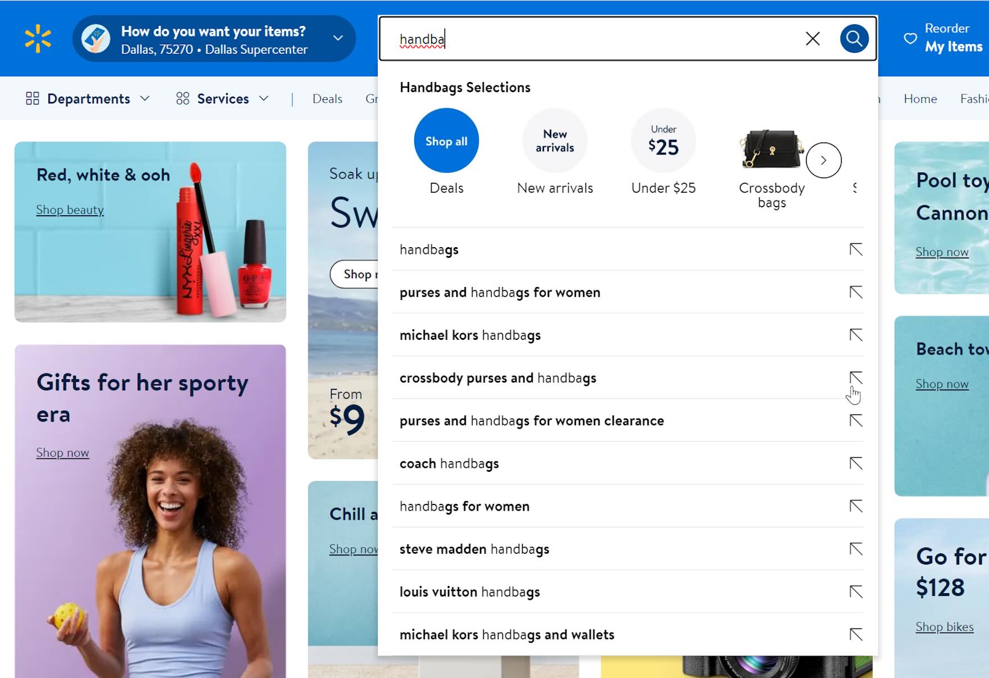Open the Reorder My Items heart icon
989x678 pixels.
[x=910, y=38]
